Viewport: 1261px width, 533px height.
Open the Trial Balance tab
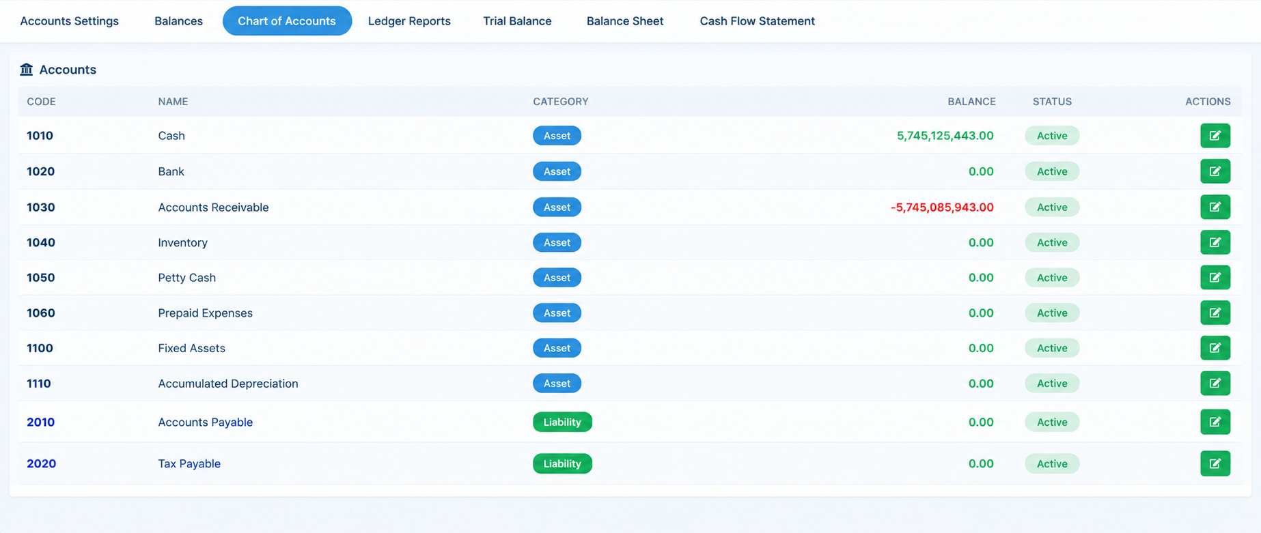(x=517, y=21)
